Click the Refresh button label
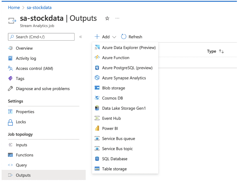Screen dimensions: 241x184 tap(135, 37)
